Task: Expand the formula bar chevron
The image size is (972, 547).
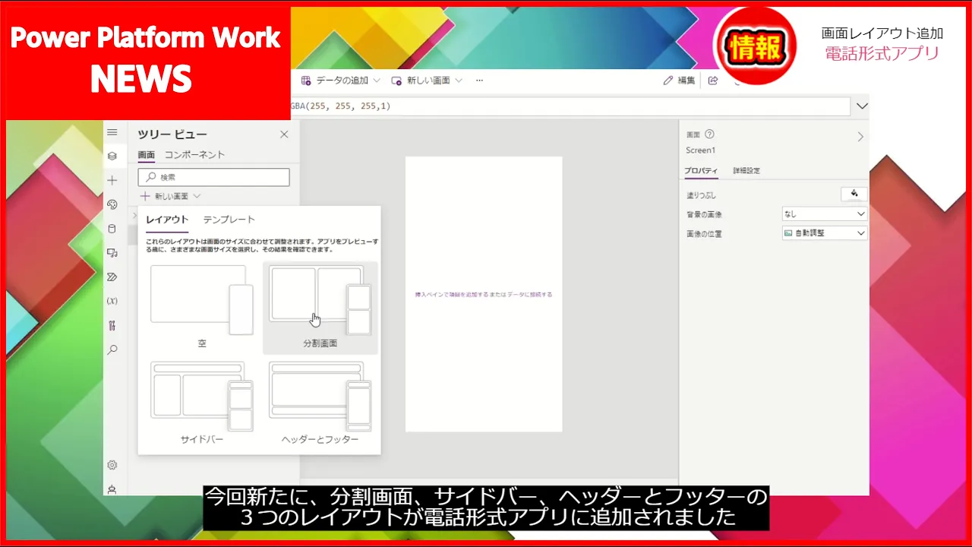Action: pos(862,106)
